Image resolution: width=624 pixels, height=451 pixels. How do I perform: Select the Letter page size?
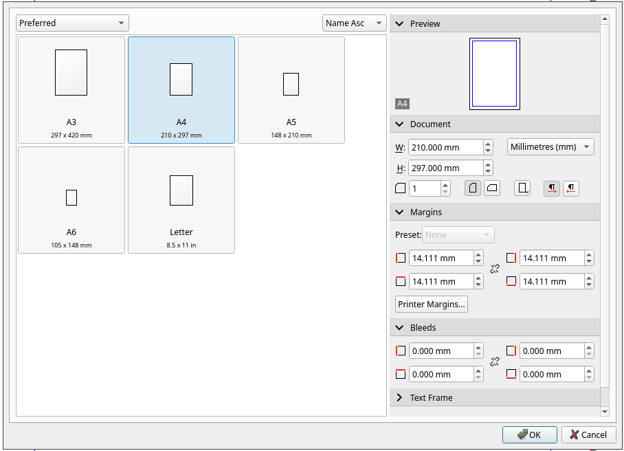point(181,199)
